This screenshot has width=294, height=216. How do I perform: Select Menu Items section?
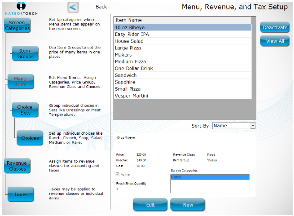(21, 81)
